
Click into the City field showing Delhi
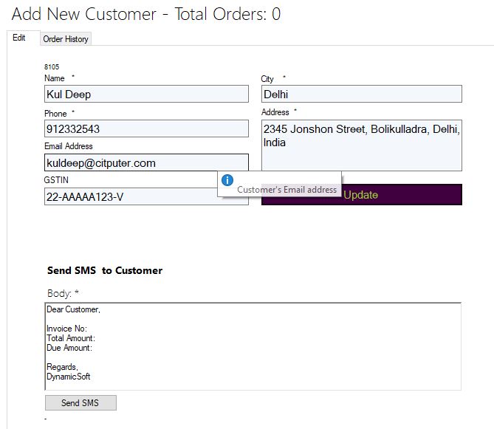pos(362,94)
